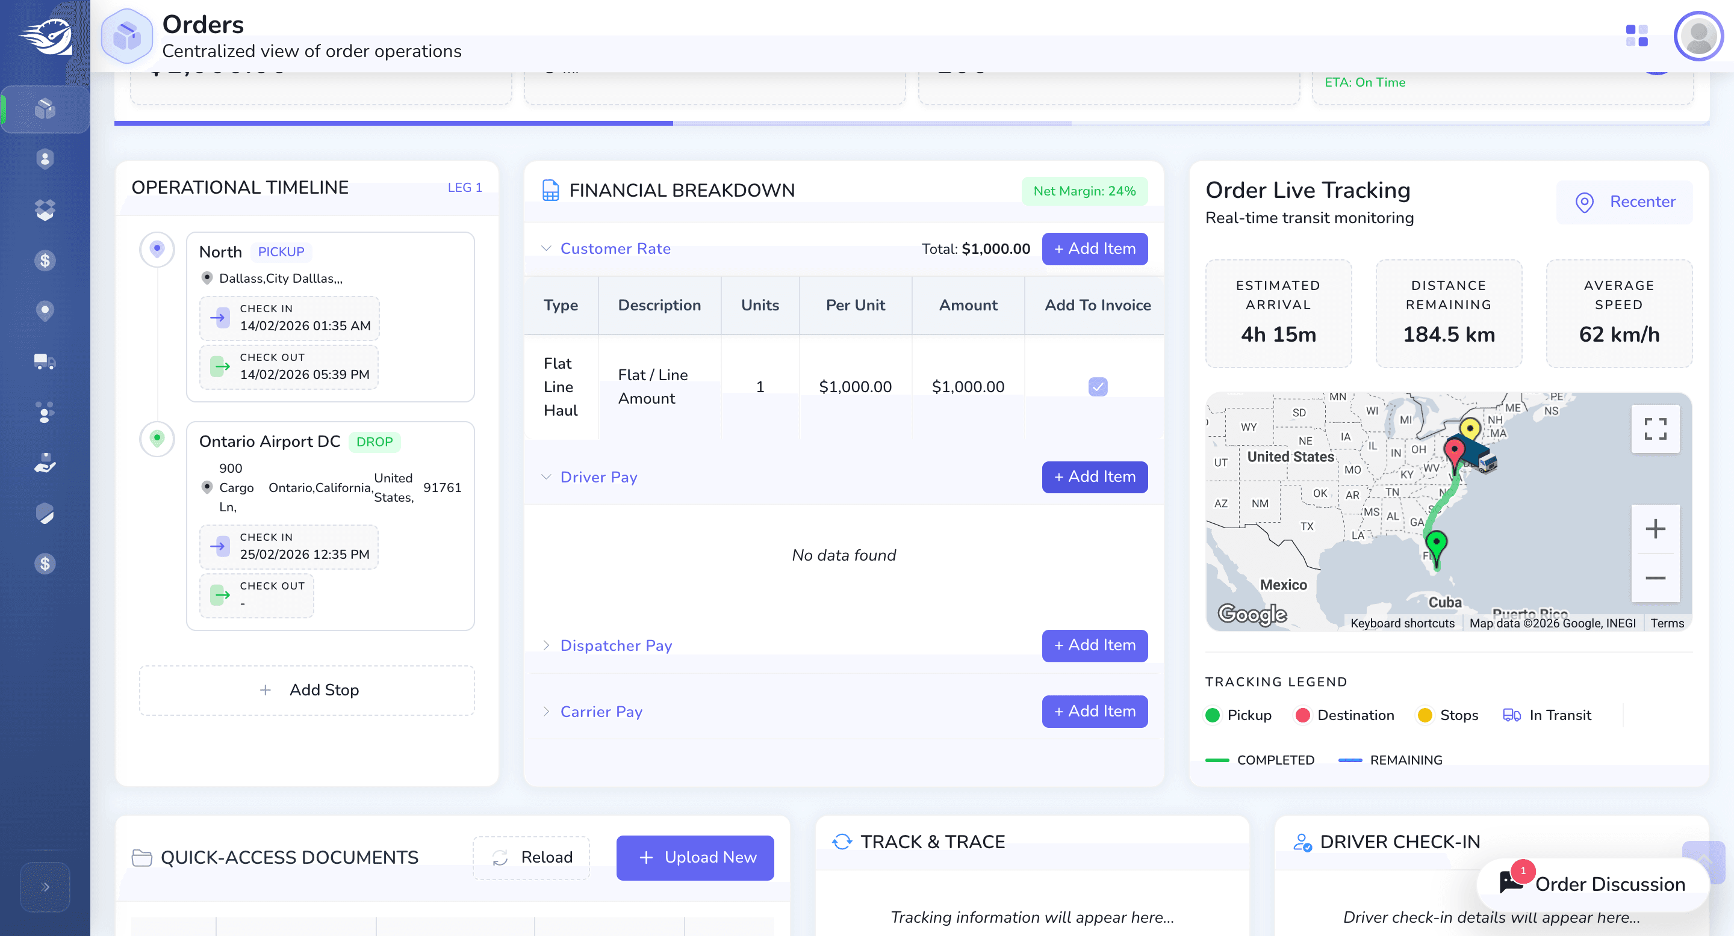The width and height of the screenshot is (1734, 936).
Task: Click Keyboard shortcuts on the map
Action: pyautogui.click(x=1402, y=623)
